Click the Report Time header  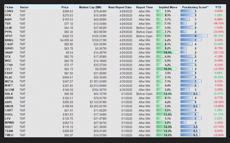point(144,7)
